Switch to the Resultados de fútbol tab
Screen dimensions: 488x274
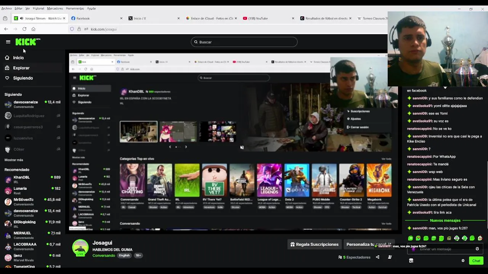click(326, 18)
